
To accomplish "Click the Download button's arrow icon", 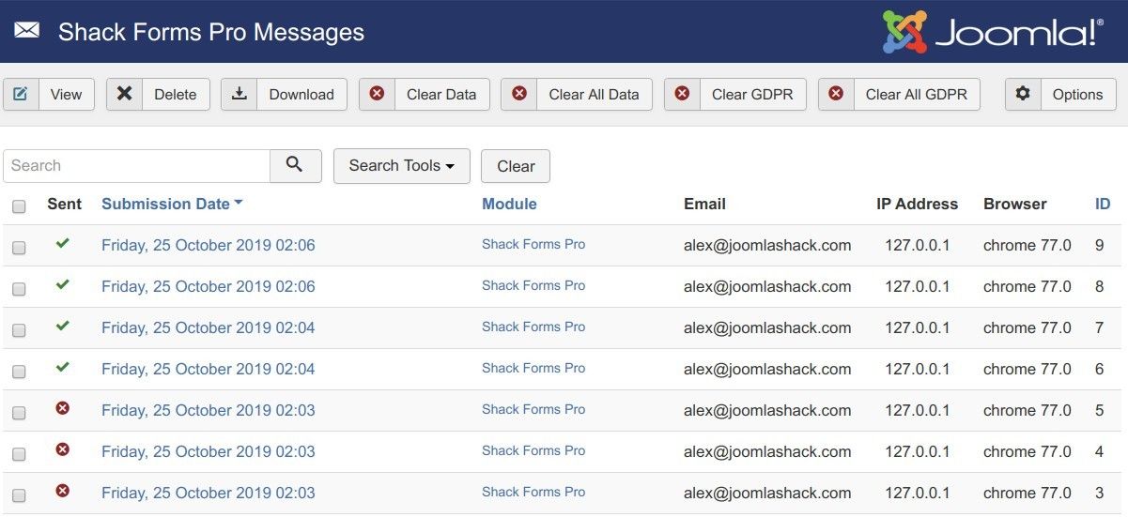I will [240, 94].
